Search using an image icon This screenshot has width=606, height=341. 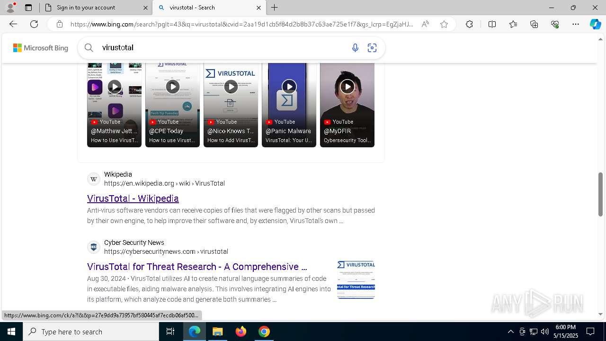[x=372, y=47]
